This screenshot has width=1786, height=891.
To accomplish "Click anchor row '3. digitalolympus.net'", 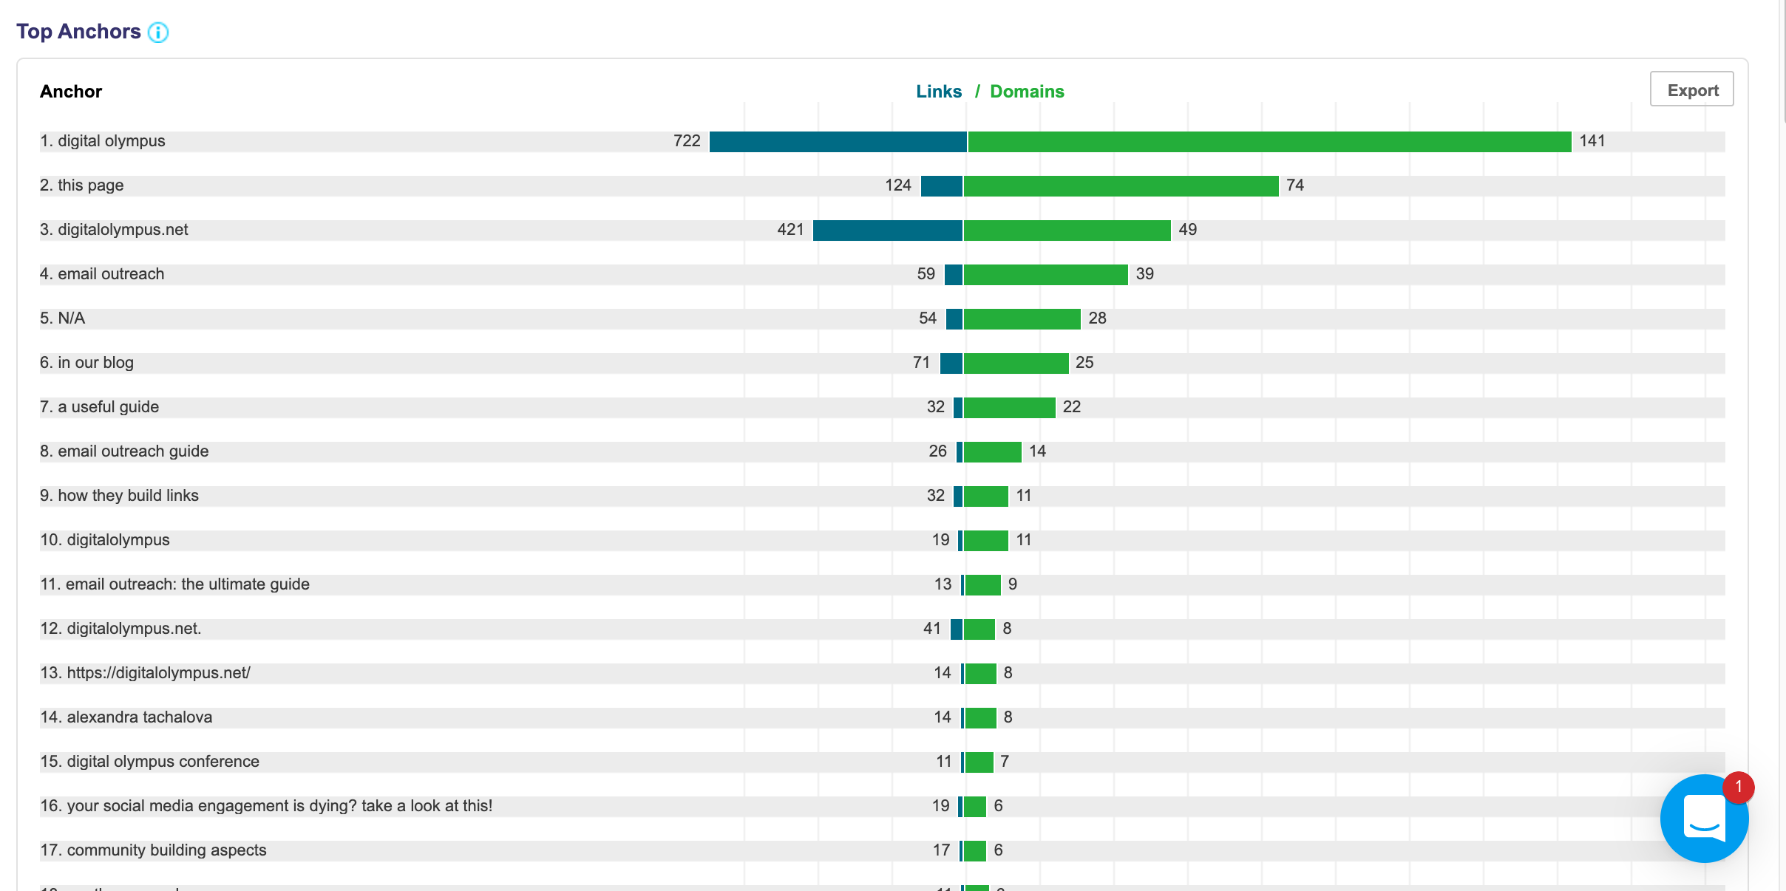I will click(883, 230).
